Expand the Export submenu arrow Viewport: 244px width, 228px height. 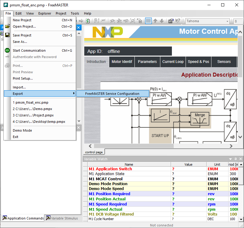[74, 94]
